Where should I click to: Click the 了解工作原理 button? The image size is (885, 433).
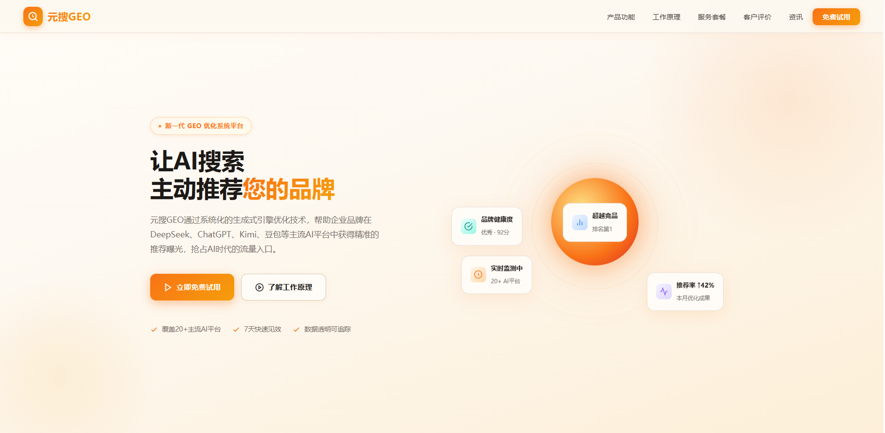click(x=283, y=287)
